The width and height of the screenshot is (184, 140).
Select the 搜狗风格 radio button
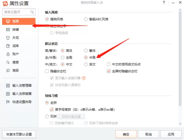[x=47, y=19]
